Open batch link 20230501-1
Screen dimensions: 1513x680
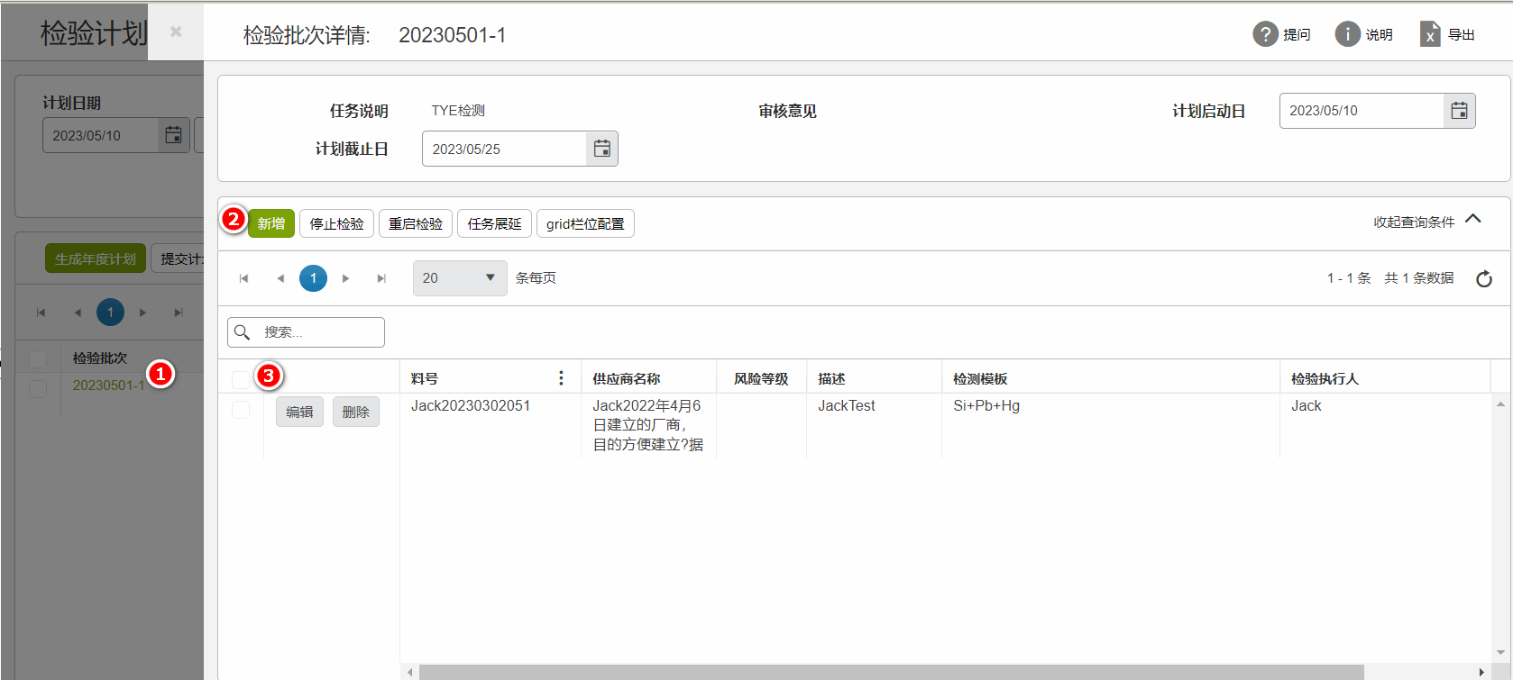tap(108, 385)
